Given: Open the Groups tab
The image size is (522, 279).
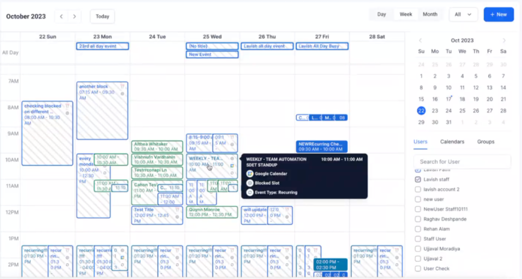Looking at the screenshot, I should pos(485,142).
